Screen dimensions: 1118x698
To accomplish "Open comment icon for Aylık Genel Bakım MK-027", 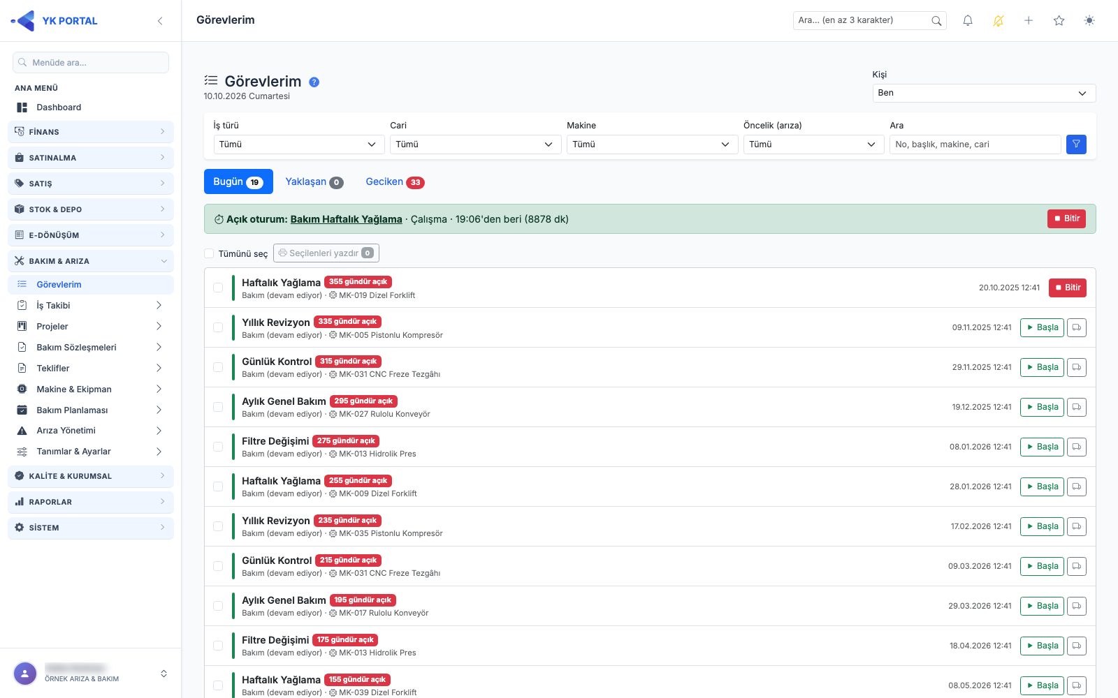I will (1077, 407).
